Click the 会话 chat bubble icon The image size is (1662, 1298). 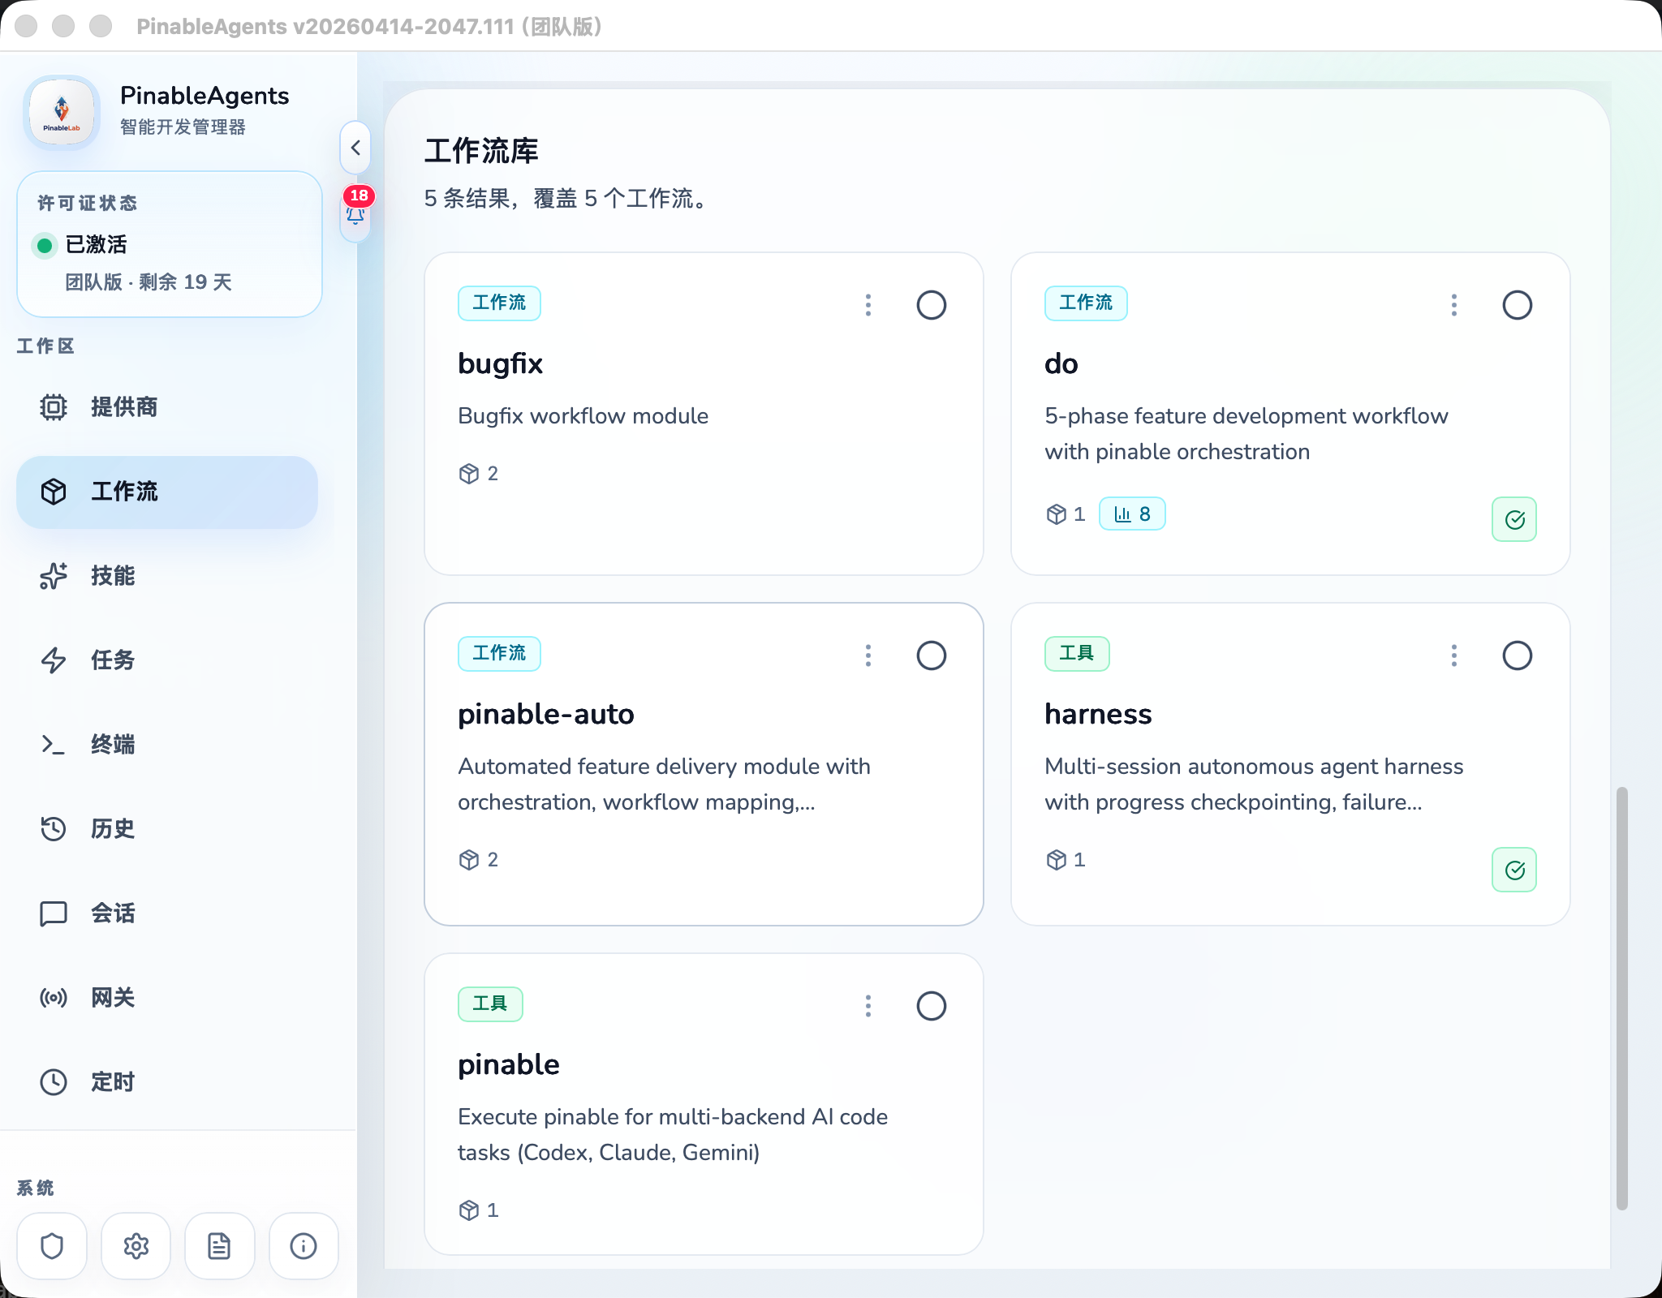54,913
